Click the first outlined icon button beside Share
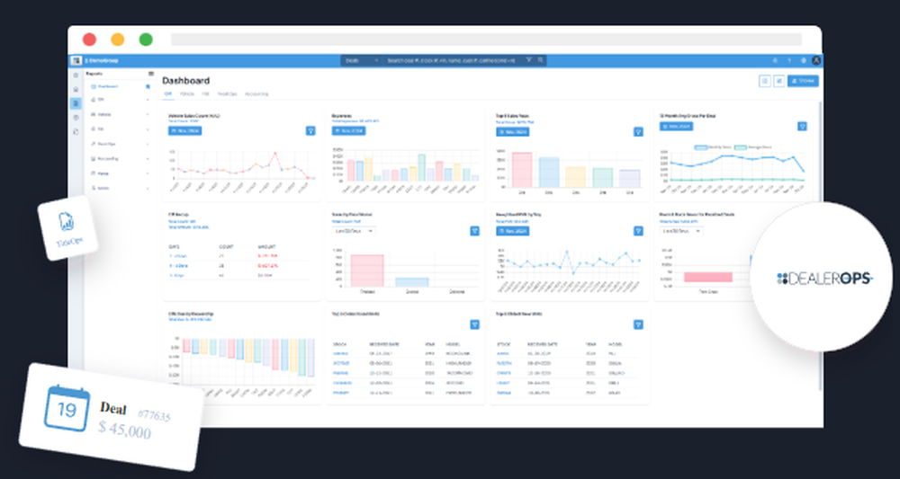The height and width of the screenshot is (479, 900). 764,82
